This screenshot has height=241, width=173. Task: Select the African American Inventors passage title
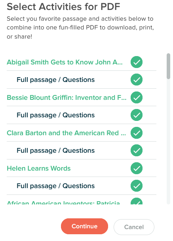[x=63, y=202]
